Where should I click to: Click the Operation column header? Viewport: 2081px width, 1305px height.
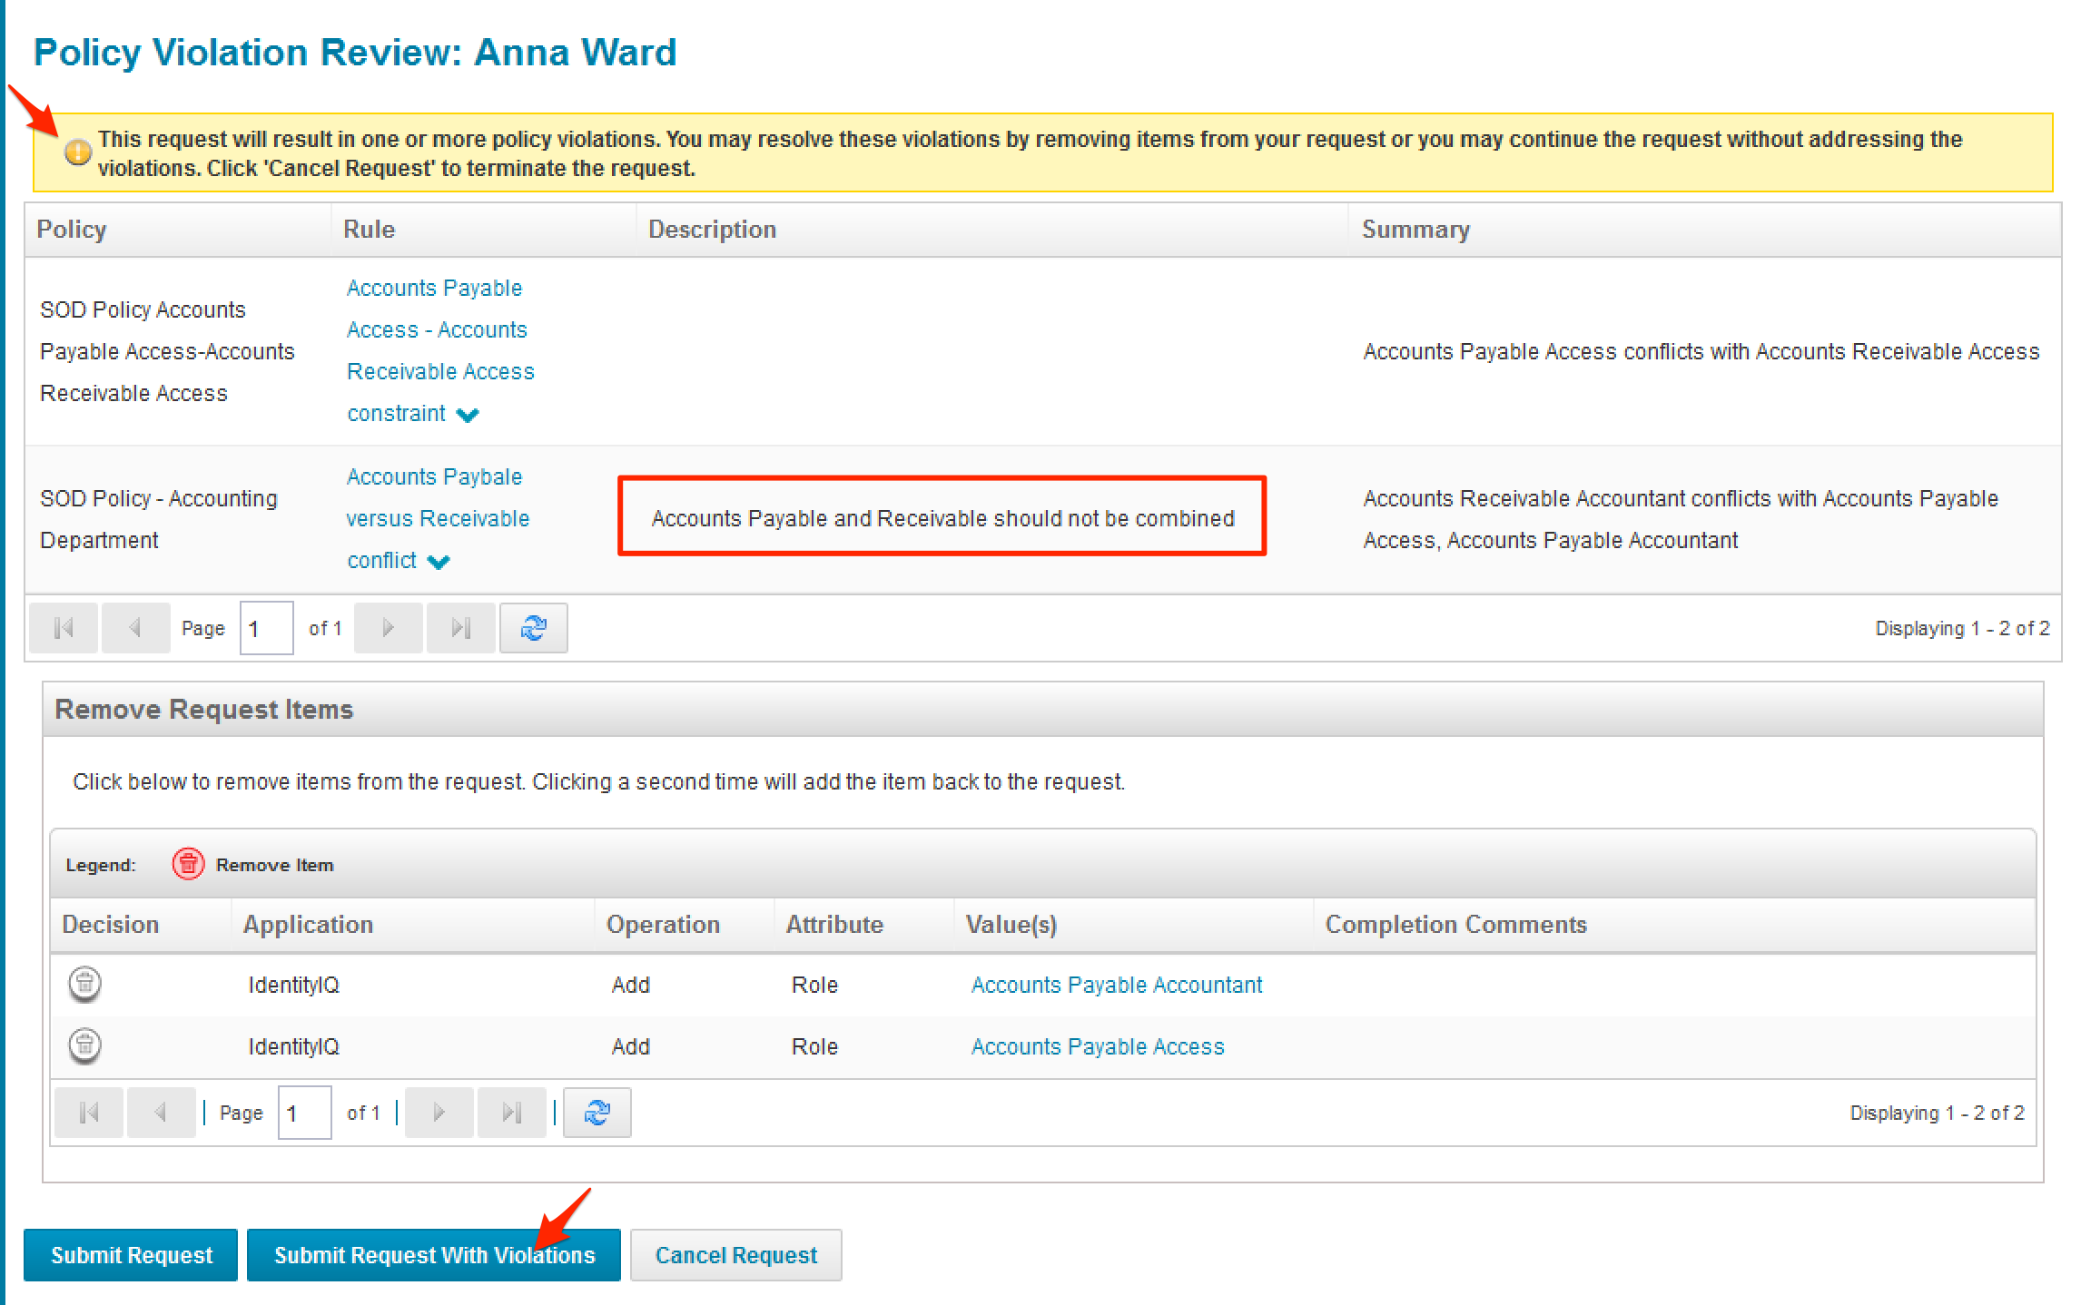click(x=685, y=925)
